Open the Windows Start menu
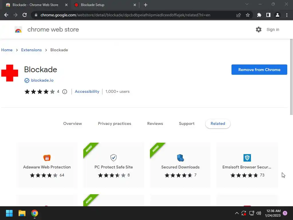The height and width of the screenshot is (220, 293). pyautogui.click(x=9, y=213)
